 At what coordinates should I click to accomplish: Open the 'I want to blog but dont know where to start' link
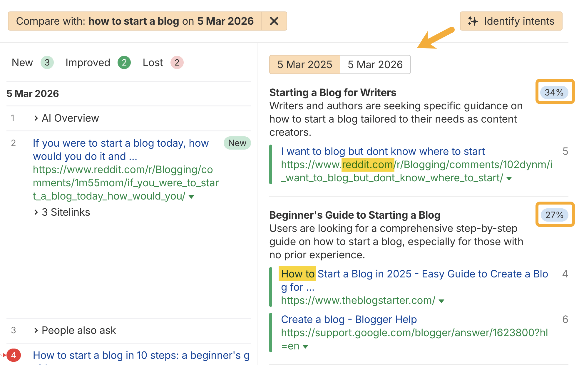pyautogui.click(x=383, y=151)
